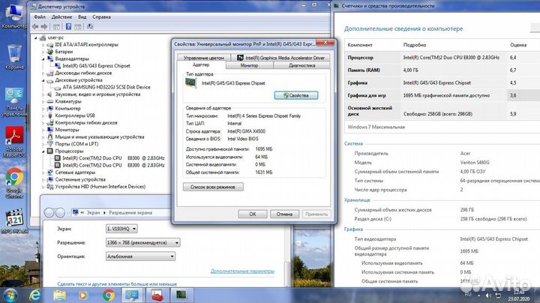This screenshot has height=303, width=540.
Task: Open the file explorer folder in taskbar
Action: click(59, 295)
